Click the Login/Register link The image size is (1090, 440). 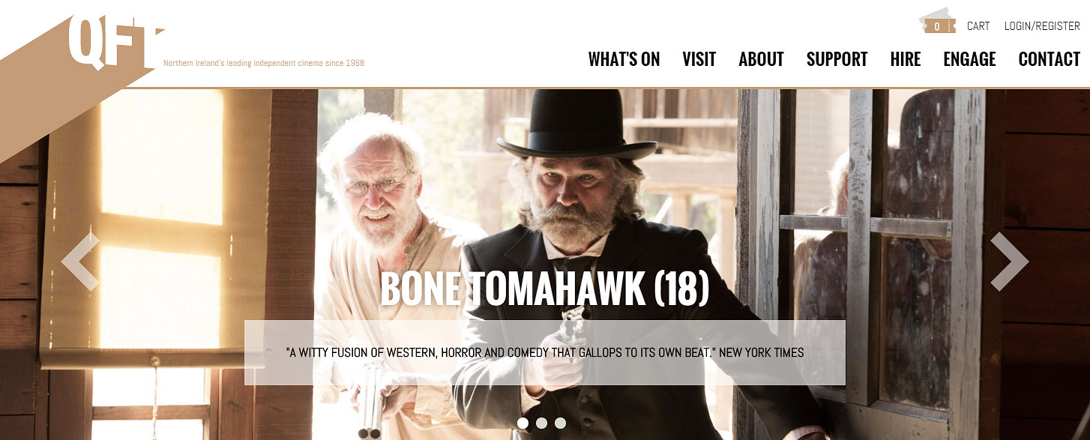pyautogui.click(x=1042, y=26)
